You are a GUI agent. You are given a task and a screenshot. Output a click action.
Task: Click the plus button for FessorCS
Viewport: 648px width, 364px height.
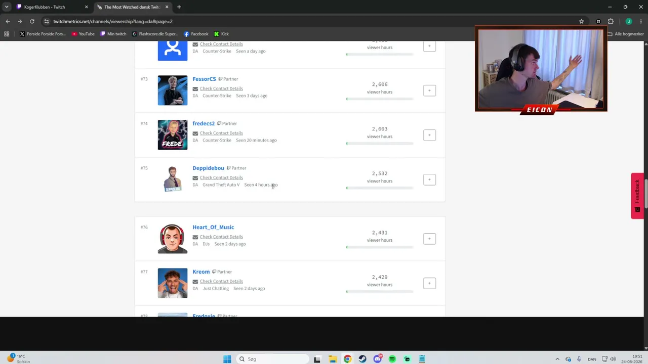click(x=429, y=90)
